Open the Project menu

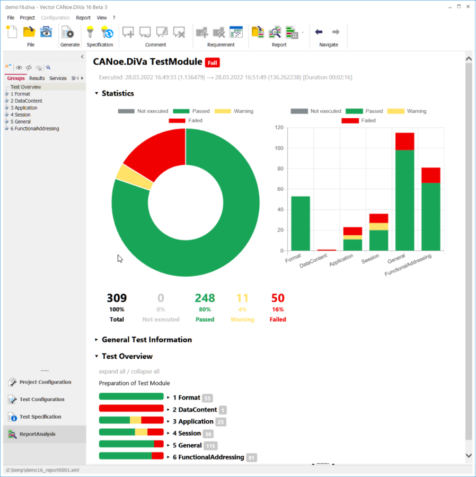pos(28,17)
